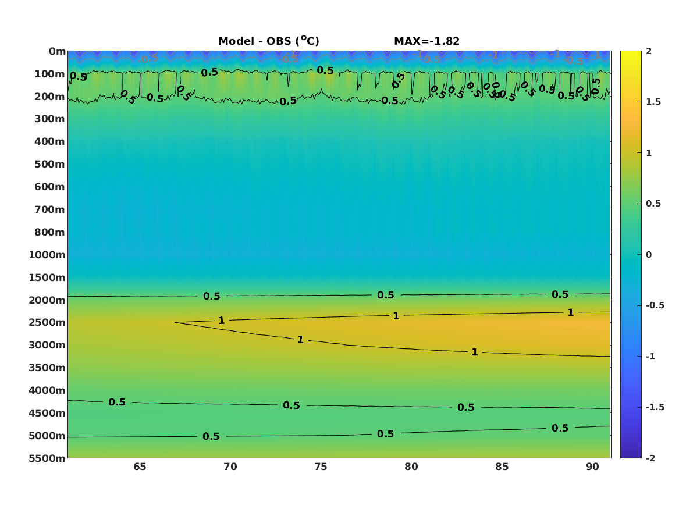Select the '1000m' depth axis label
The height and width of the screenshot is (509, 679).
point(47,255)
